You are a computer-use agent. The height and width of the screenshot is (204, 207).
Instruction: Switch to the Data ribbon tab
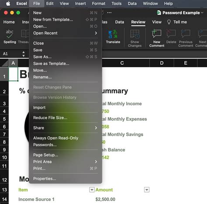pyautogui.click(x=120, y=22)
